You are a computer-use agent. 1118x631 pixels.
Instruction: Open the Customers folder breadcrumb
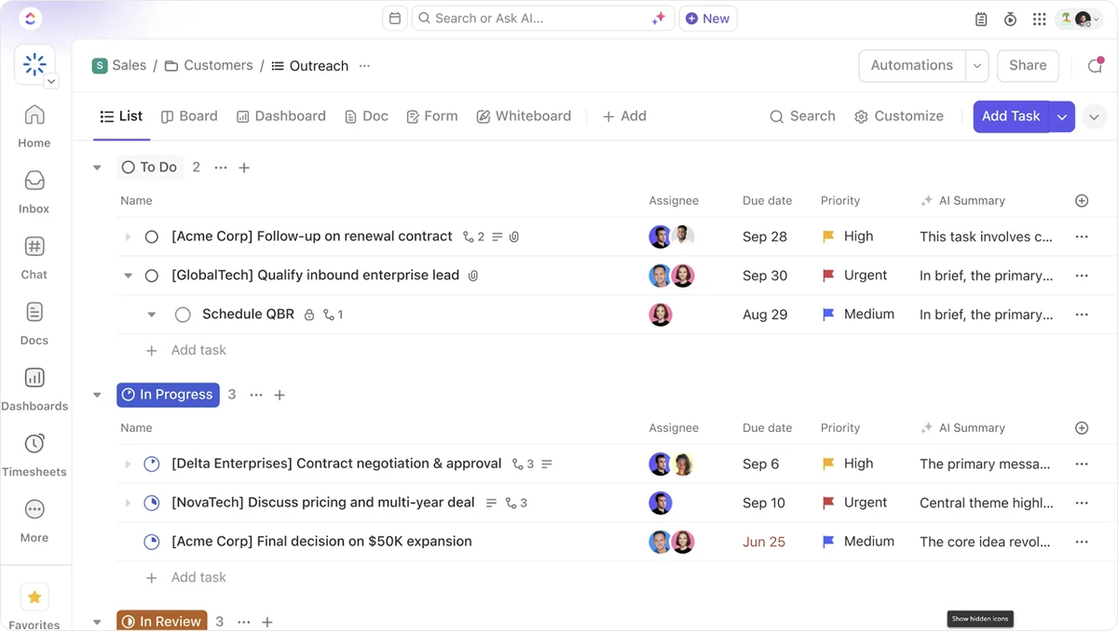pos(209,65)
